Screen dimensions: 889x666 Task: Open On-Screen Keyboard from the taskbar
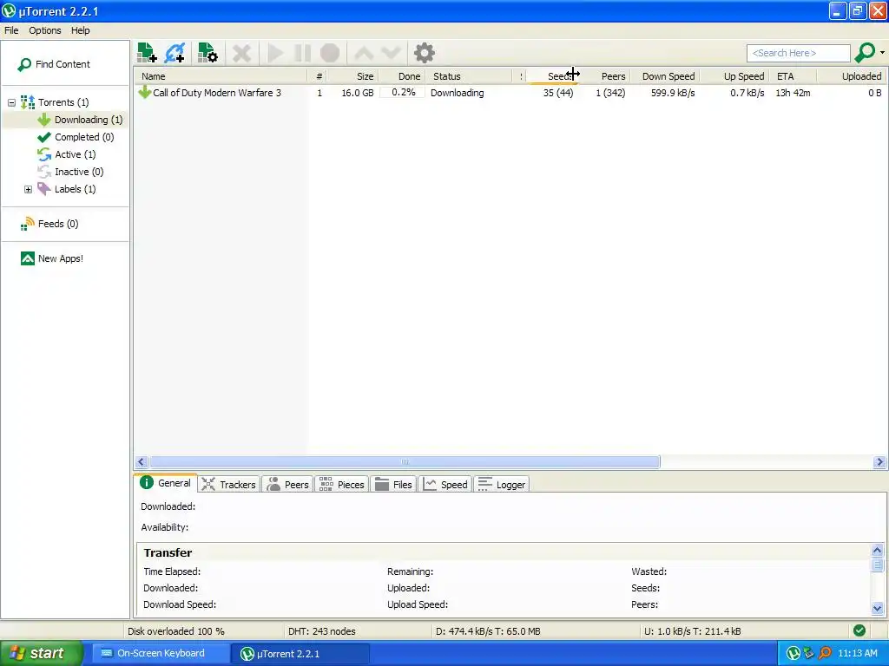[x=161, y=654]
